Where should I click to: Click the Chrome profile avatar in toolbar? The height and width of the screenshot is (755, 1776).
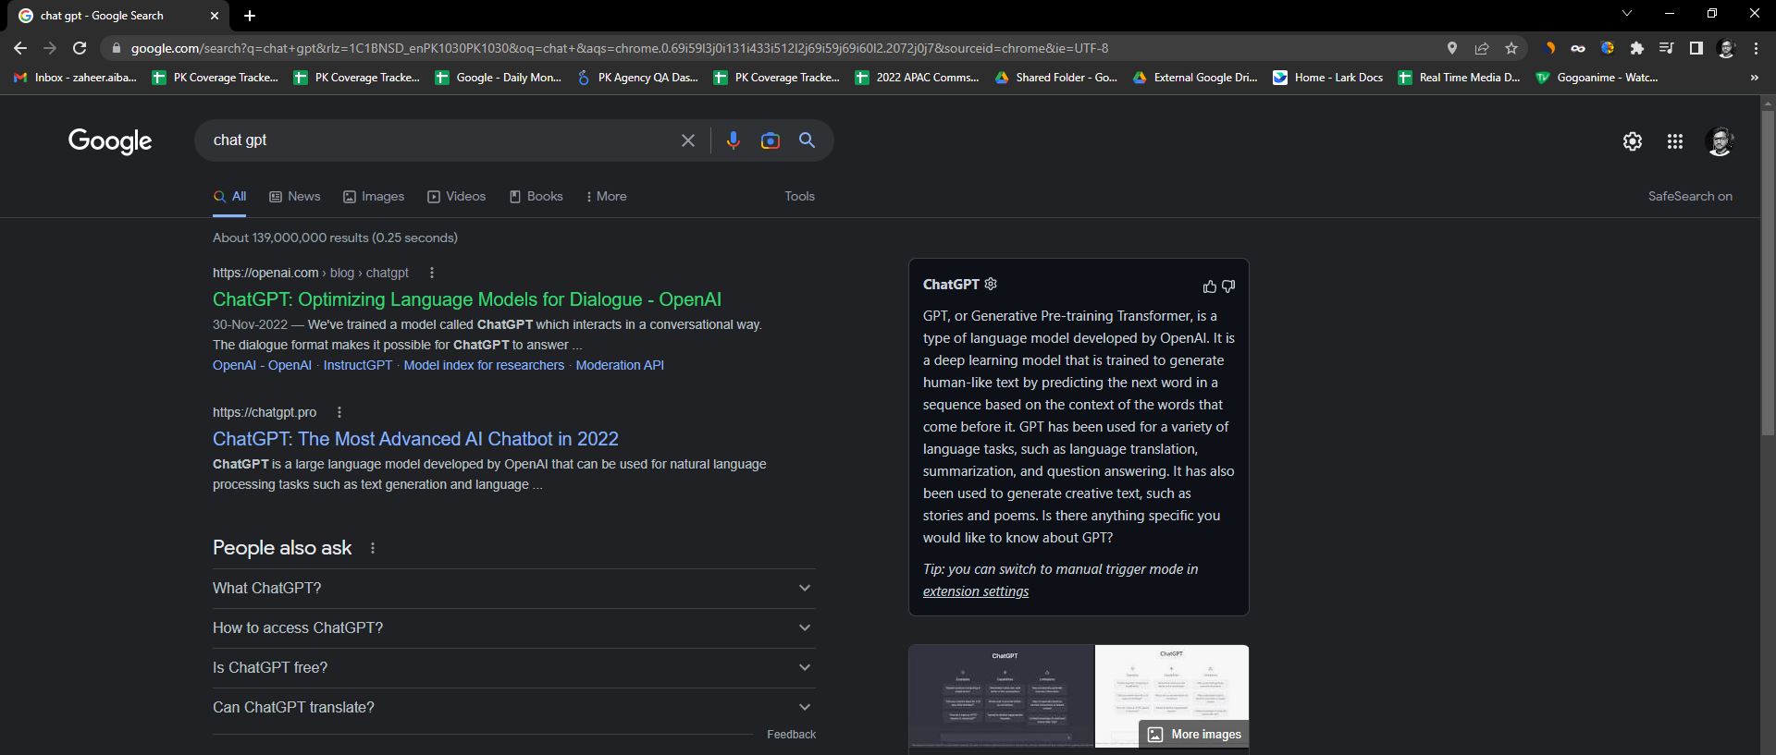pyautogui.click(x=1726, y=48)
